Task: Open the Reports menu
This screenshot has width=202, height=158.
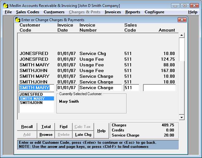Action: pyautogui.click(x=133, y=12)
